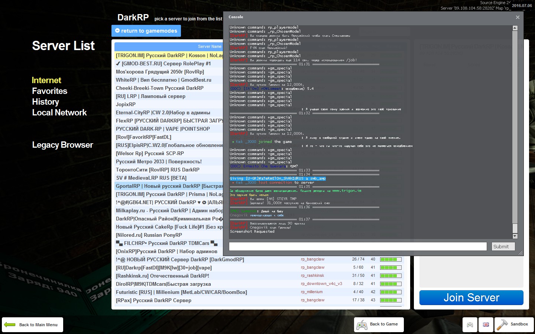The height and width of the screenshot is (334, 535).
Task: Select DiroIRP|M9K|TDMcars server row
Action: click(x=259, y=284)
